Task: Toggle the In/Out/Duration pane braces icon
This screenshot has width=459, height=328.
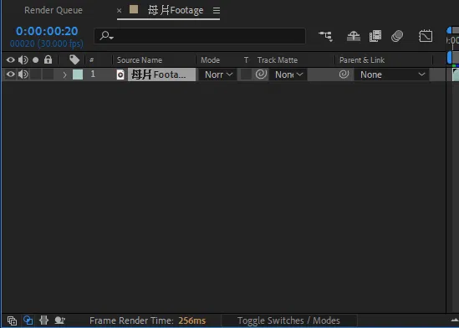Action: tap(44, 320)
